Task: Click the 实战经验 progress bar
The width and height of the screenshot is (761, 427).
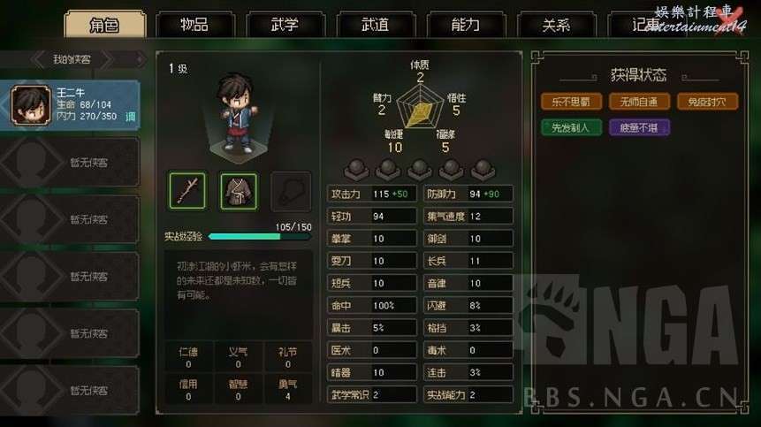Action: (259, 236)
